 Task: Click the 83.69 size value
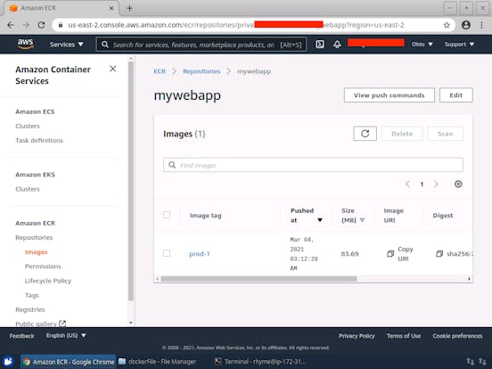coord(349,253)
